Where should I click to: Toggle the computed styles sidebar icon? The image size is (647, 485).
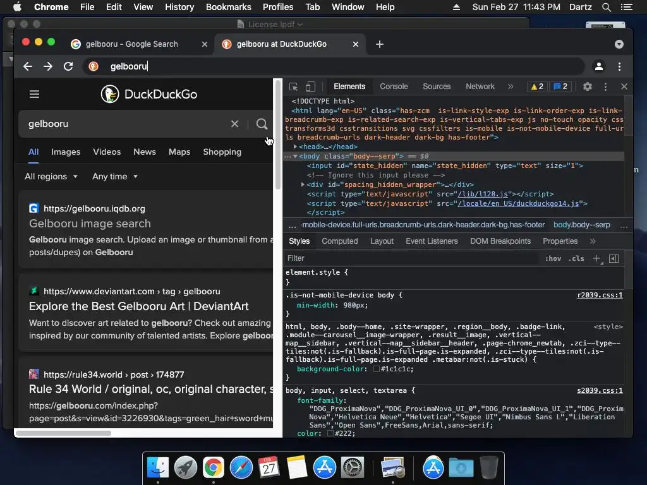[614, 258]
